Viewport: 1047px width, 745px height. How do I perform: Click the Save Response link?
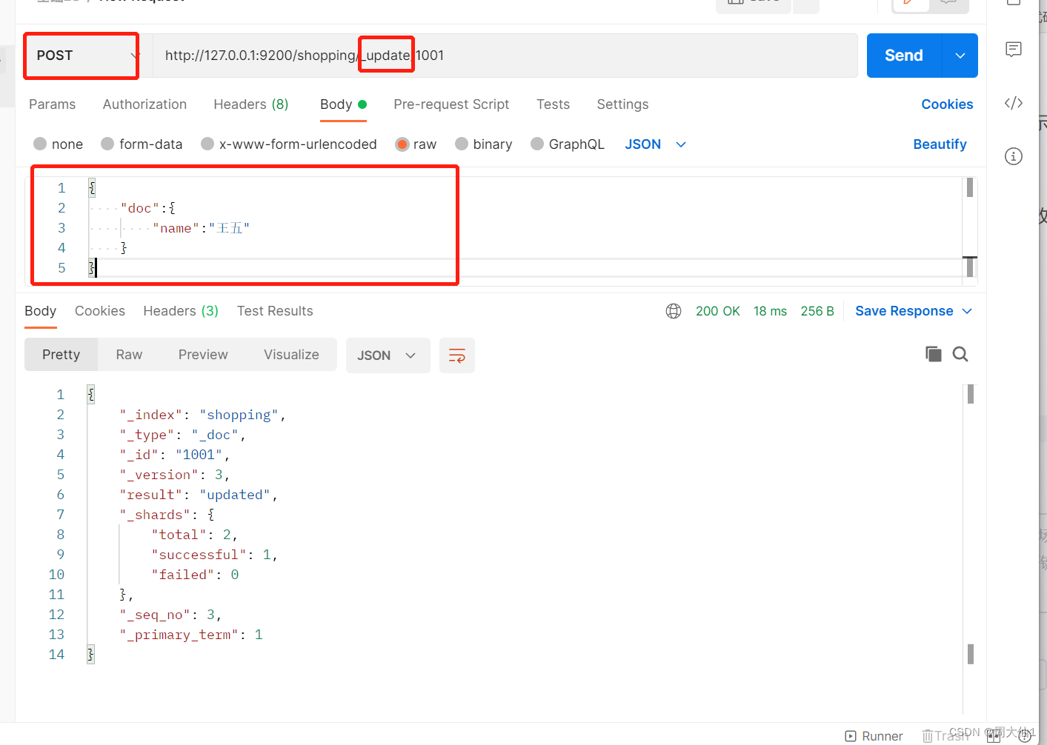click(x=904, y=311)
